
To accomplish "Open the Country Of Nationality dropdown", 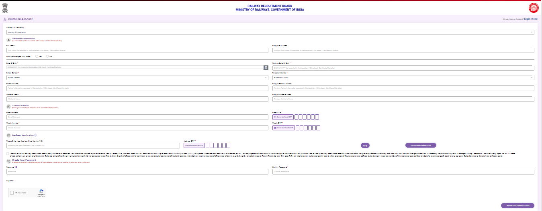I will pos(270,32).
